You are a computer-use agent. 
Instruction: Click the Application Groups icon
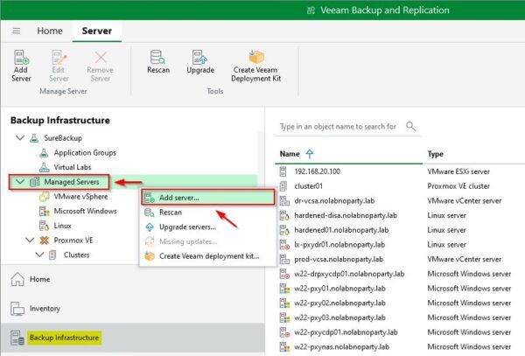tap(44, 152)
